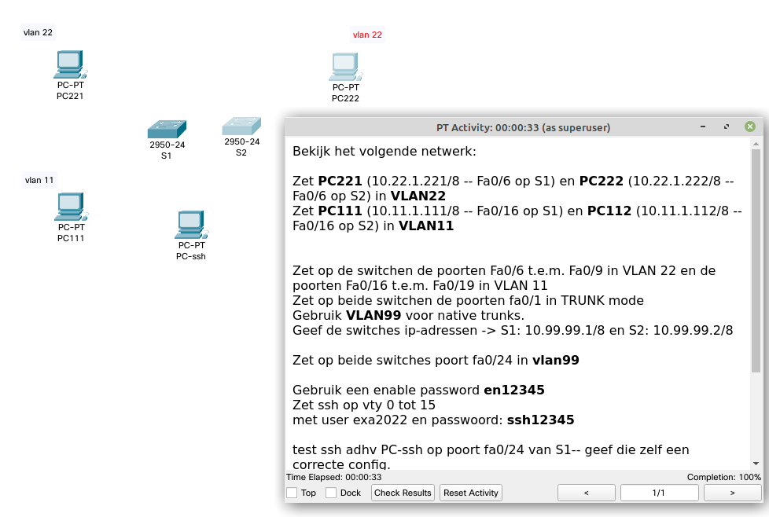Image resolution: width=769 pixels, height=517 pixels.
Task: Enable the Top checkbox
Action: tap(292, 493)
